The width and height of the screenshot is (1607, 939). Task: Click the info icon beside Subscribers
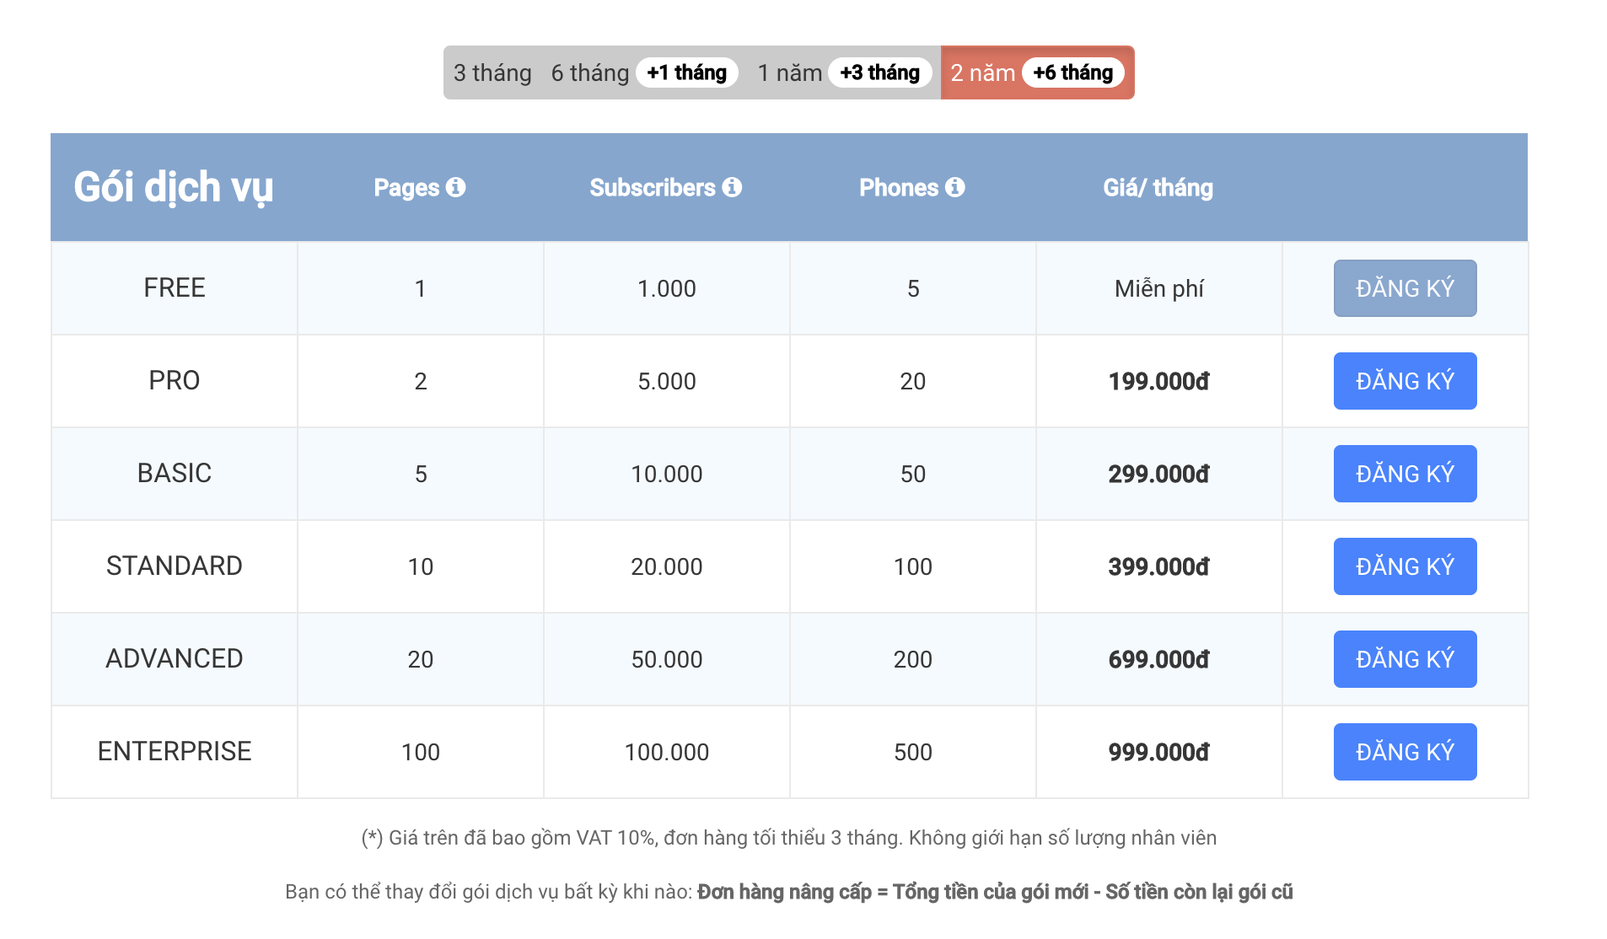[x=732, y=187]
